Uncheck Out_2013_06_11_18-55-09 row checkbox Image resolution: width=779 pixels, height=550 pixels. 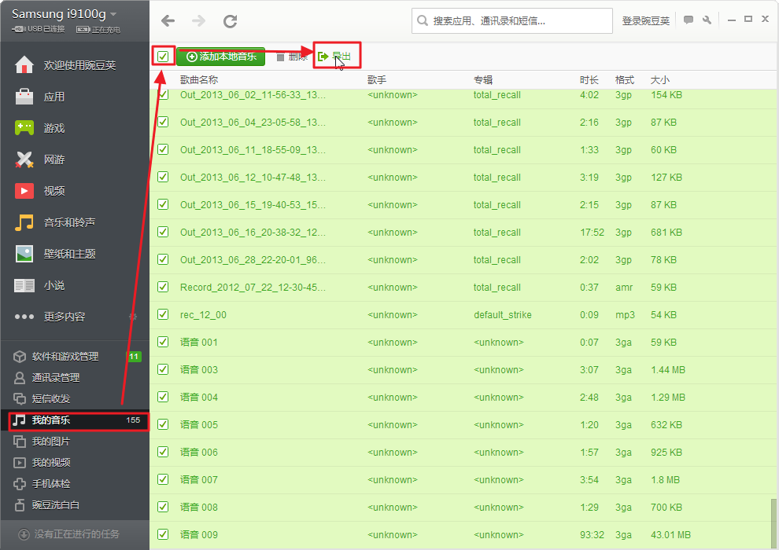(163, 149)
